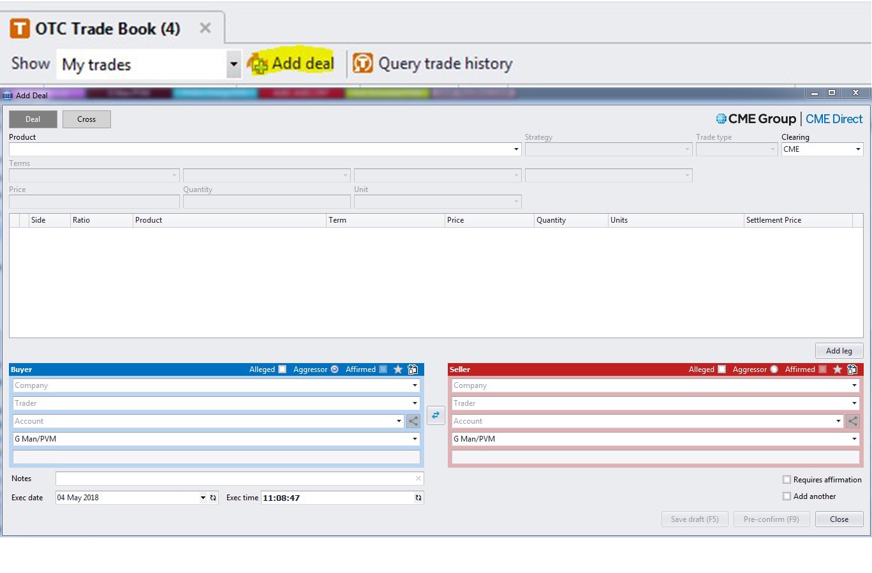The height and width of the screenshot is (573, 872).
Task: Refresh the Exec time value
Action: (x=418, y=498)
